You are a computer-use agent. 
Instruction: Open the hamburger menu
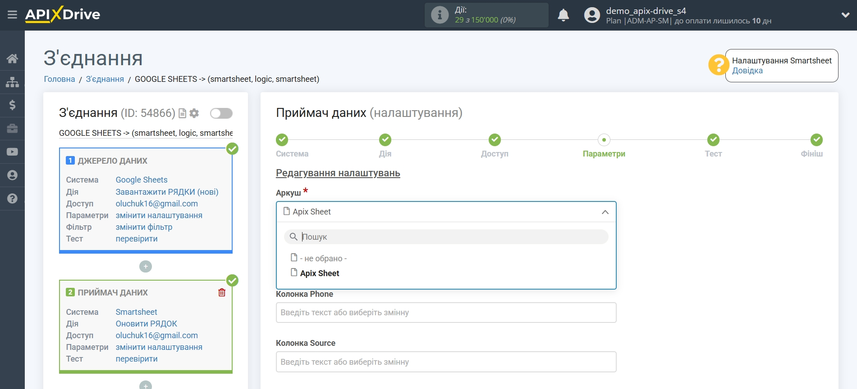12,15
